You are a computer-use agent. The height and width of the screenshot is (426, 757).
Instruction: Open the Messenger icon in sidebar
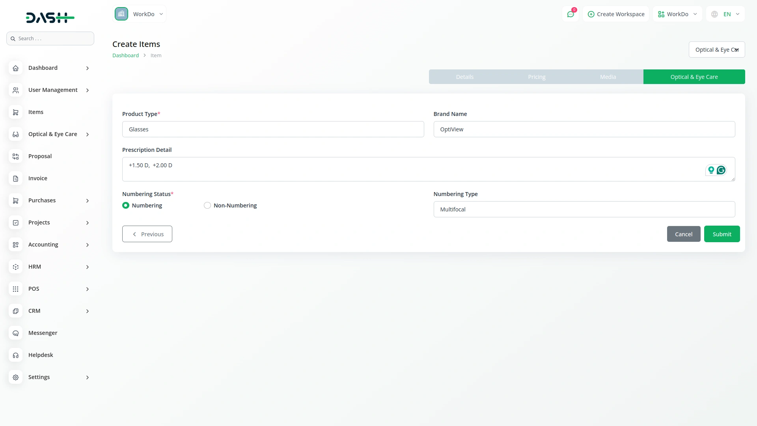[15, 333]
